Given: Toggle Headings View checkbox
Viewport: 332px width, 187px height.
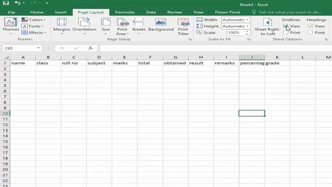Looking at the screenshot, I should 310,26.
